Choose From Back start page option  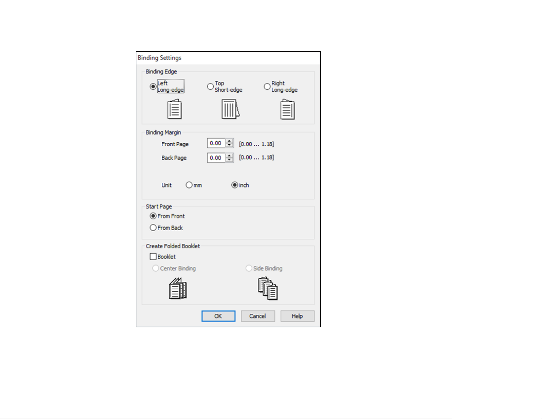point(153,228)
